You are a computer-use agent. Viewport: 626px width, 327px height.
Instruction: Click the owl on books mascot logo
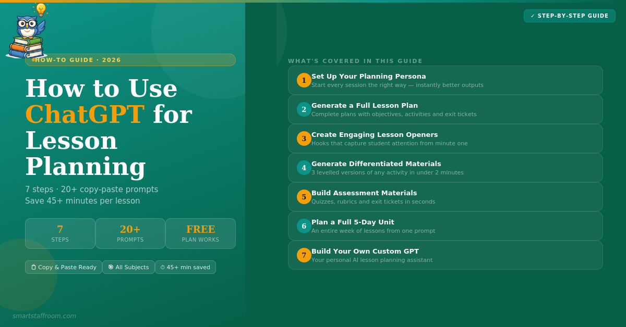tap(27, 32)
